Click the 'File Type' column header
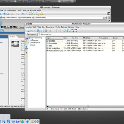The width and height of the screenshot is (124, 124). coord(77,38)
